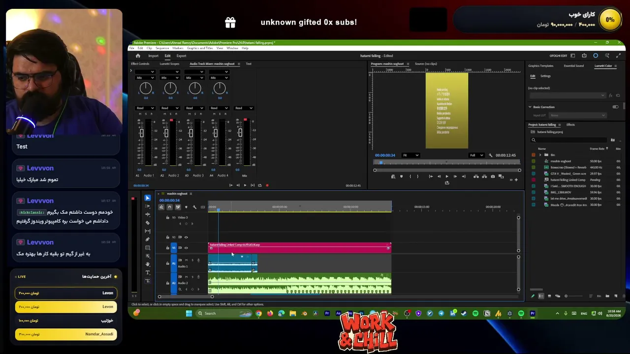Collapse the Basic Correction section
Screen dimensions: 630x354
[x=530, y=107]
